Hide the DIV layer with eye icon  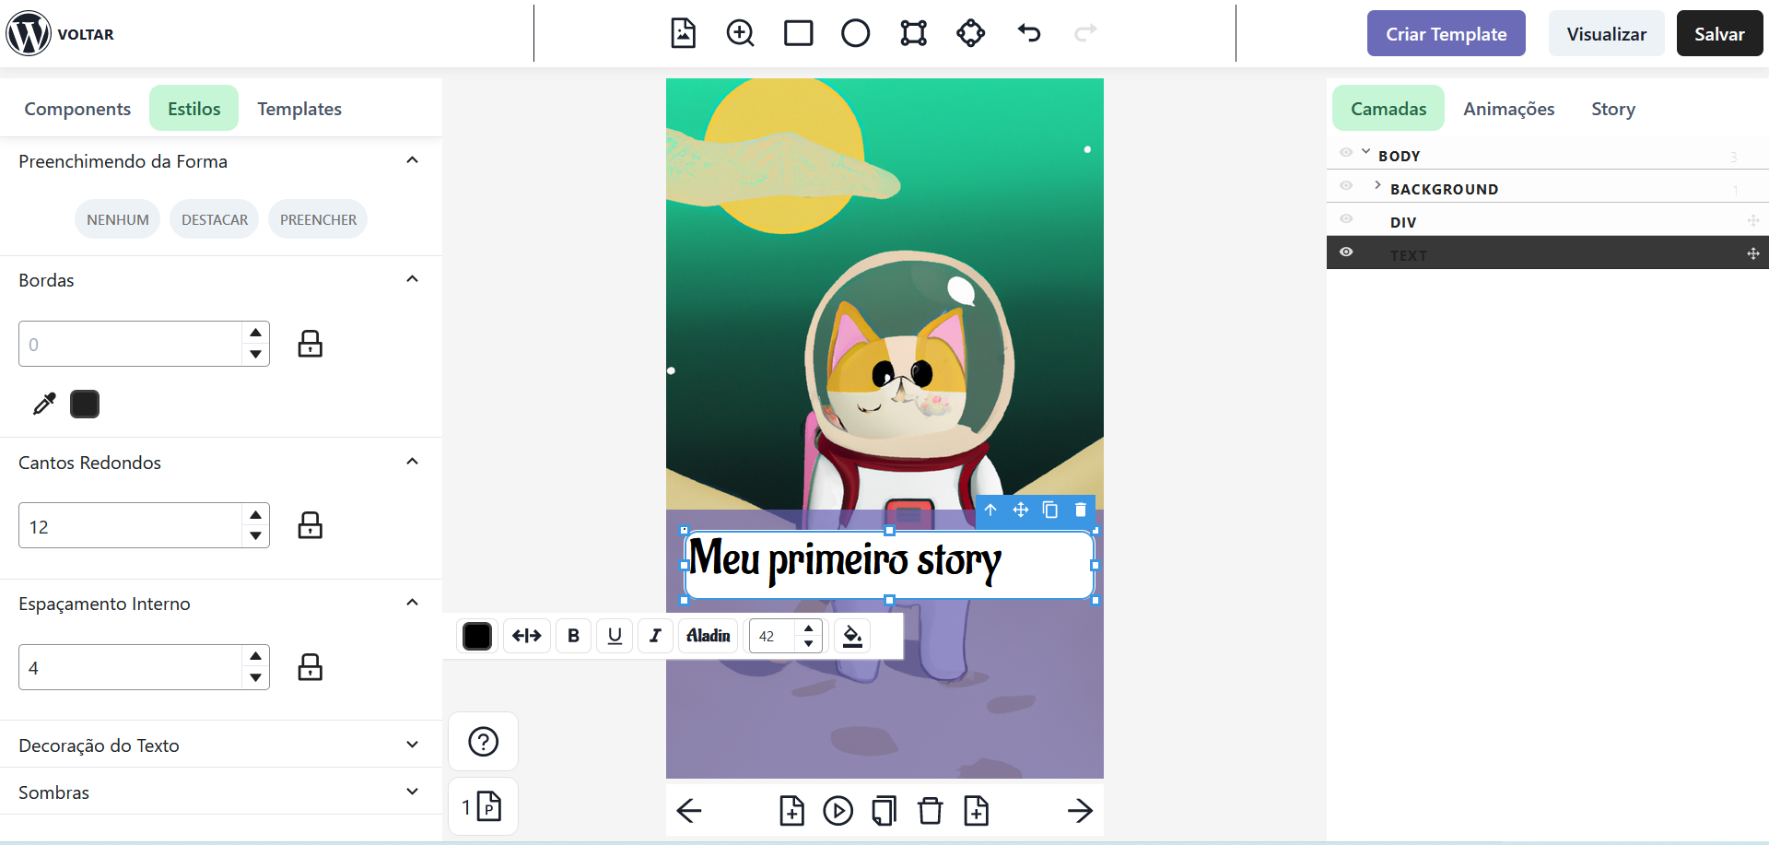coord(1346,219)
